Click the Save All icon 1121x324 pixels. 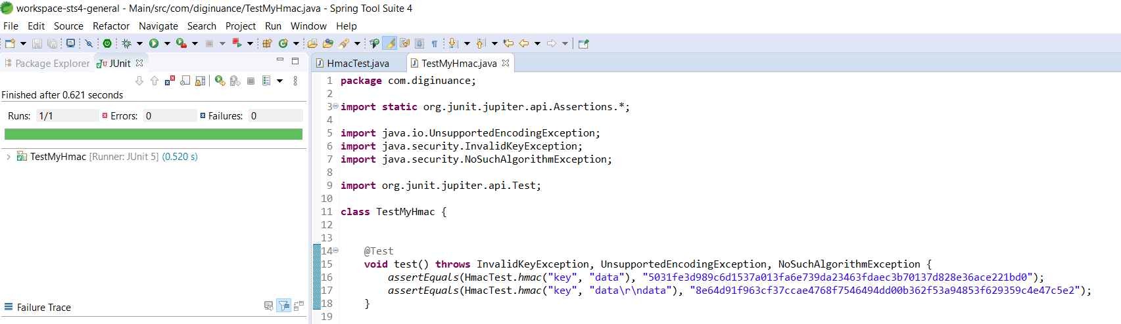pos(52,43)
